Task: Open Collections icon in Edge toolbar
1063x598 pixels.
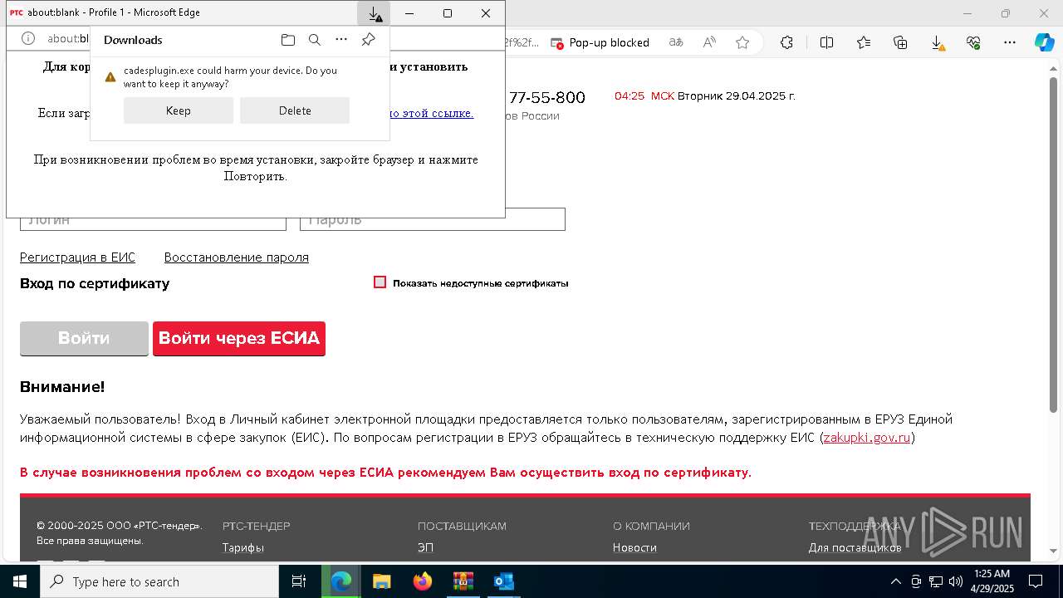Action: tap(900, 42)
